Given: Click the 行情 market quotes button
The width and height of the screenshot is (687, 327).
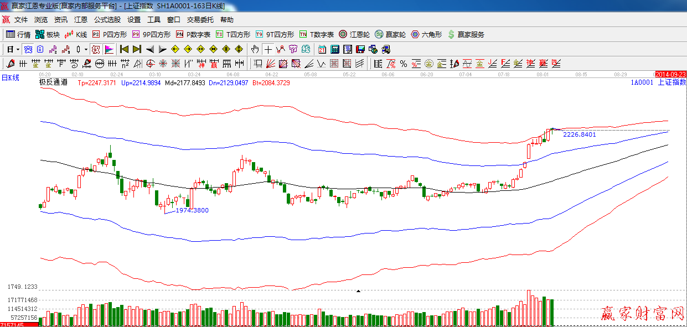Looking at the screenshot, I should [x=18, y=34].
